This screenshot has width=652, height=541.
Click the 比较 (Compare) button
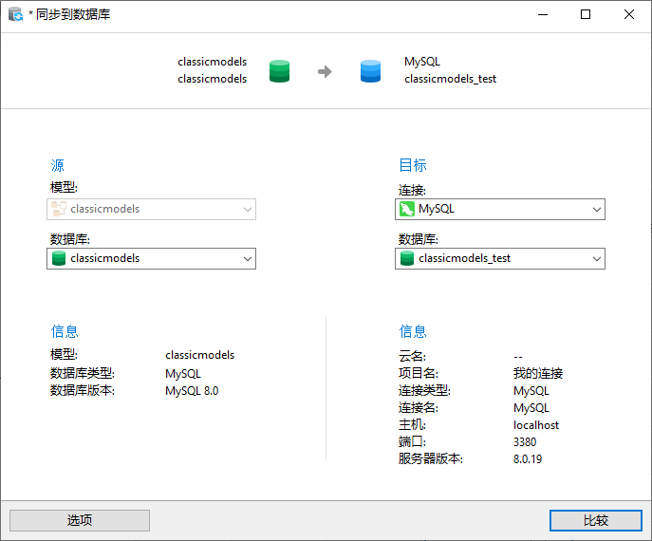[x=595, y=520]
